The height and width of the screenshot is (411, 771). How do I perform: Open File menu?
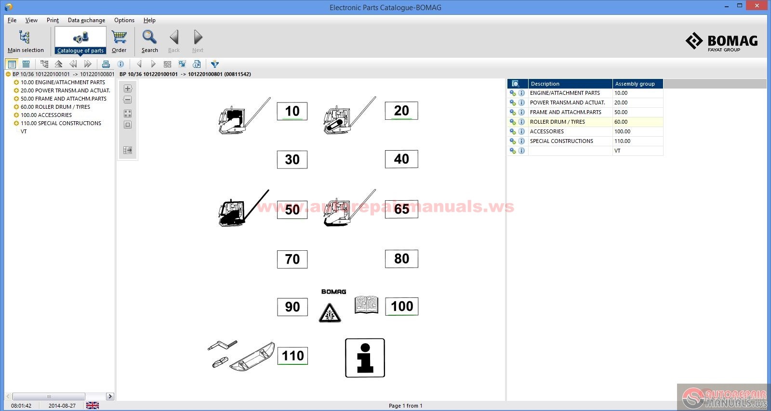coord(12,20)
